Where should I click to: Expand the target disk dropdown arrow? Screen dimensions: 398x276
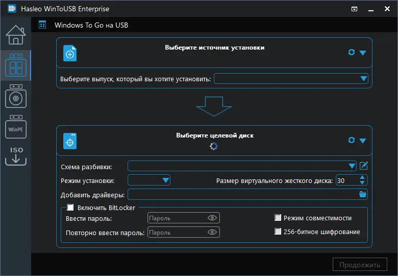(363, 141)
